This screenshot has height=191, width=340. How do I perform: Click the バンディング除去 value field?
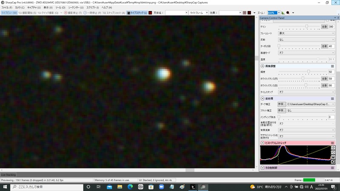[331, 117]
